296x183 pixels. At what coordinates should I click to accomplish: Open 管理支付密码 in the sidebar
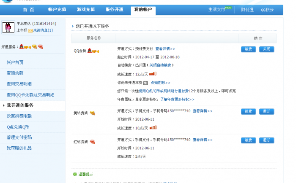tap(19, 137)
